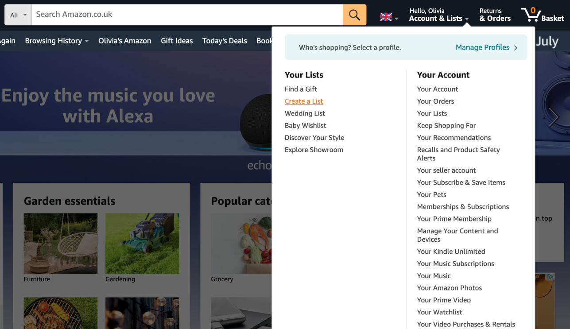Open Your Subscribe & Save Items
Image resolution: width=570 pixels, height=329 pixels.
pos(461,182)
